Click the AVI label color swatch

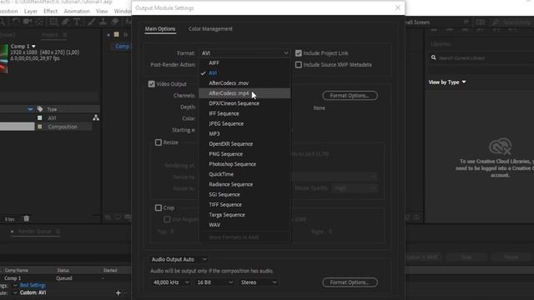tap(40, 118)
